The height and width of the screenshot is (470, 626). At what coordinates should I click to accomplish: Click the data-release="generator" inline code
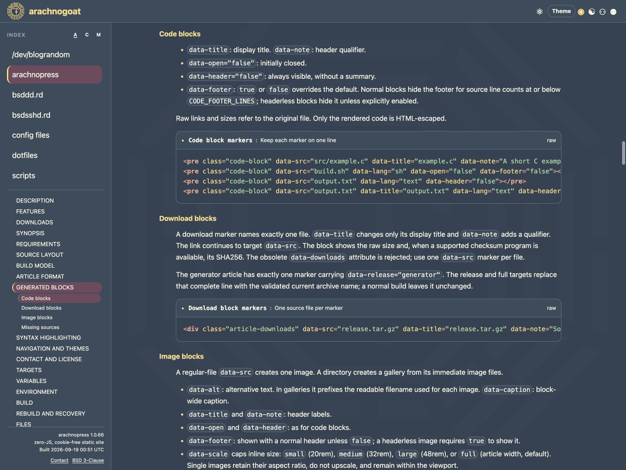394,275
